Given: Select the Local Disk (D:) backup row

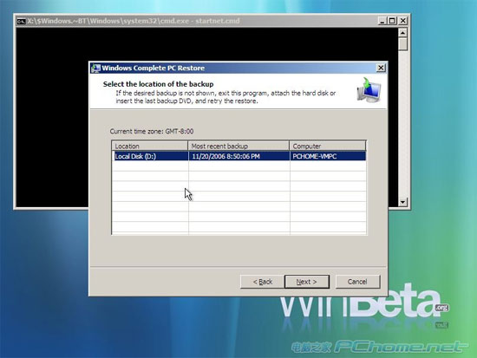Looking at the screenshot, I should [238, 156].
